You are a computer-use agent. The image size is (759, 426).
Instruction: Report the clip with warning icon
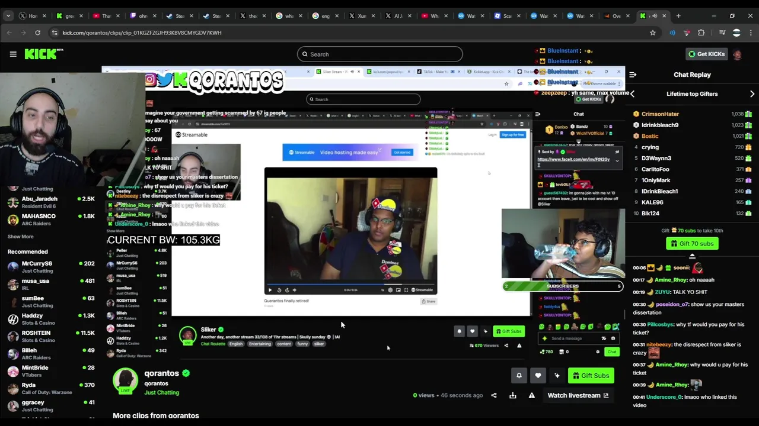click(531, 395)
